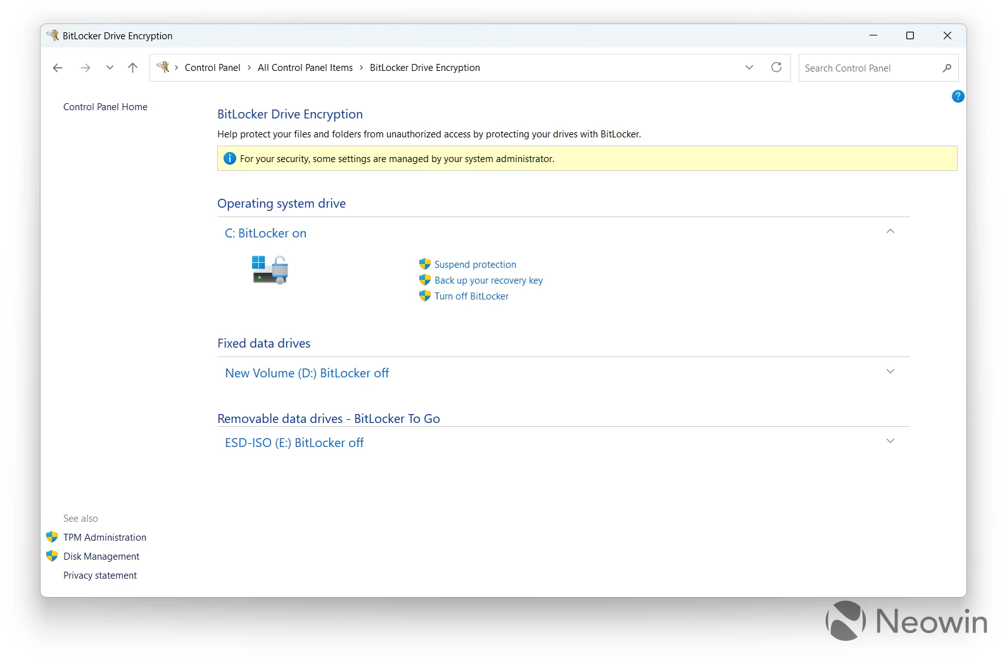The image size is (1007, 661).
Task: Open the recent locations dropdown
Action: pyautogui.click(x=110, y=68)
